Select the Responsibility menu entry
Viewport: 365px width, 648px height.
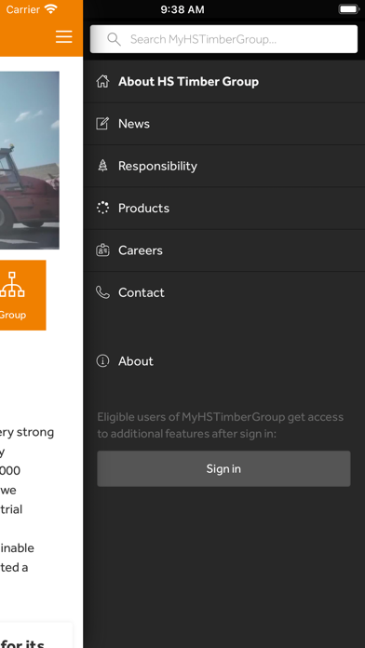224,166
